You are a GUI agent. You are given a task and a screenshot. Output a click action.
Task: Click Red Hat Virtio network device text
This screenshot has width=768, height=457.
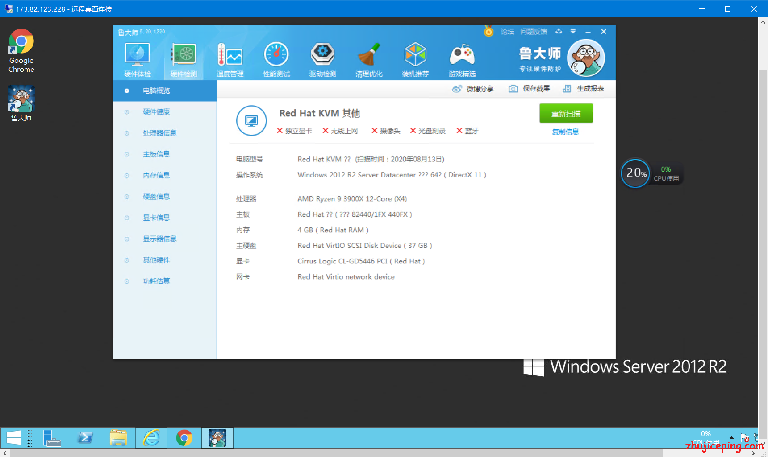pos(346,277)
